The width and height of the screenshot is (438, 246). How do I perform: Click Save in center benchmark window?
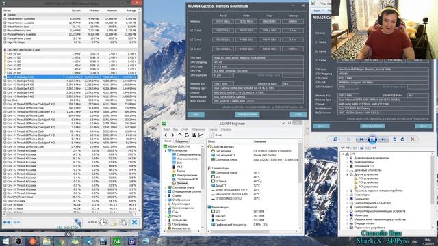pyautogui.click(x=196, y=115)
